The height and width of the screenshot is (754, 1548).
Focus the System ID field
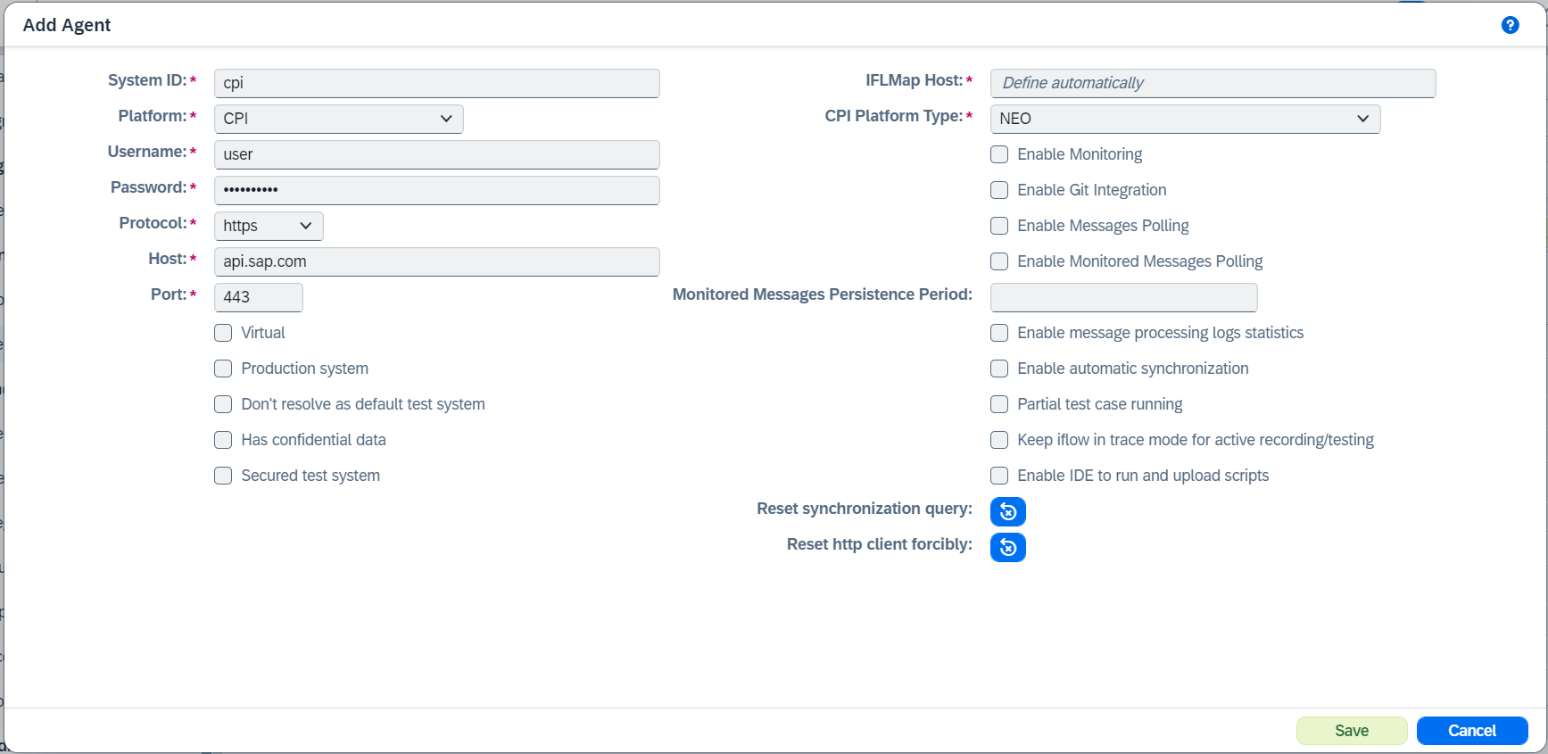[x=437, y=83]
